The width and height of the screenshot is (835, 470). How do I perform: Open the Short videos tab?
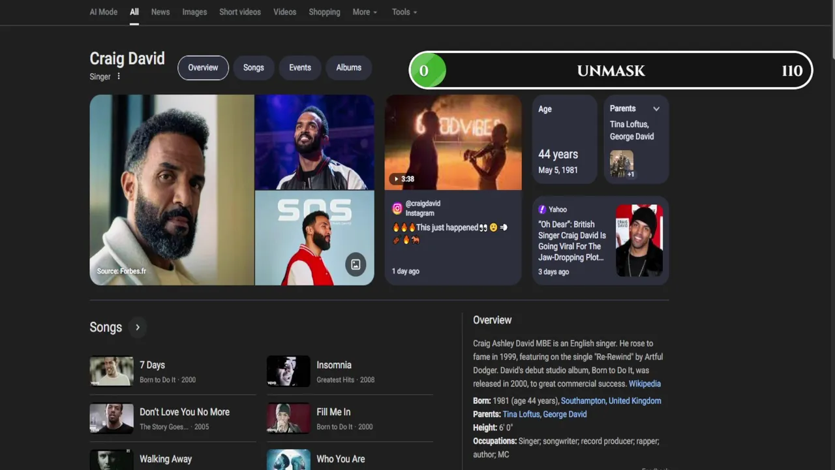click(x=240, y=12)
